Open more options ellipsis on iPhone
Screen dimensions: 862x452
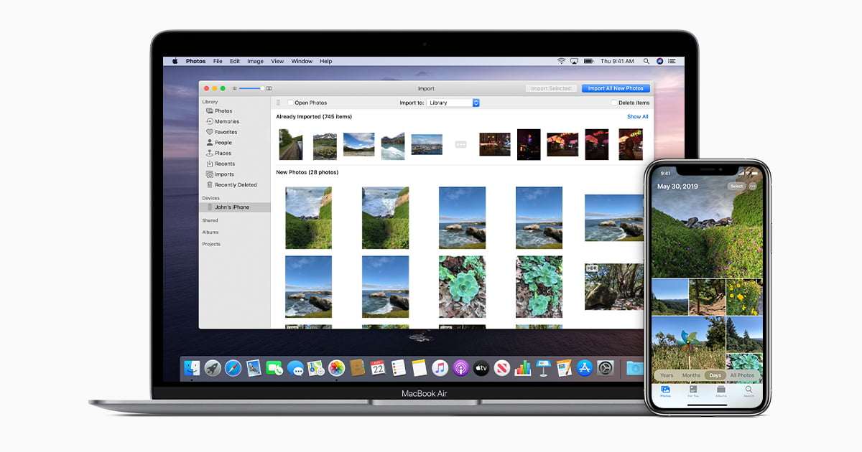(753, 186)
